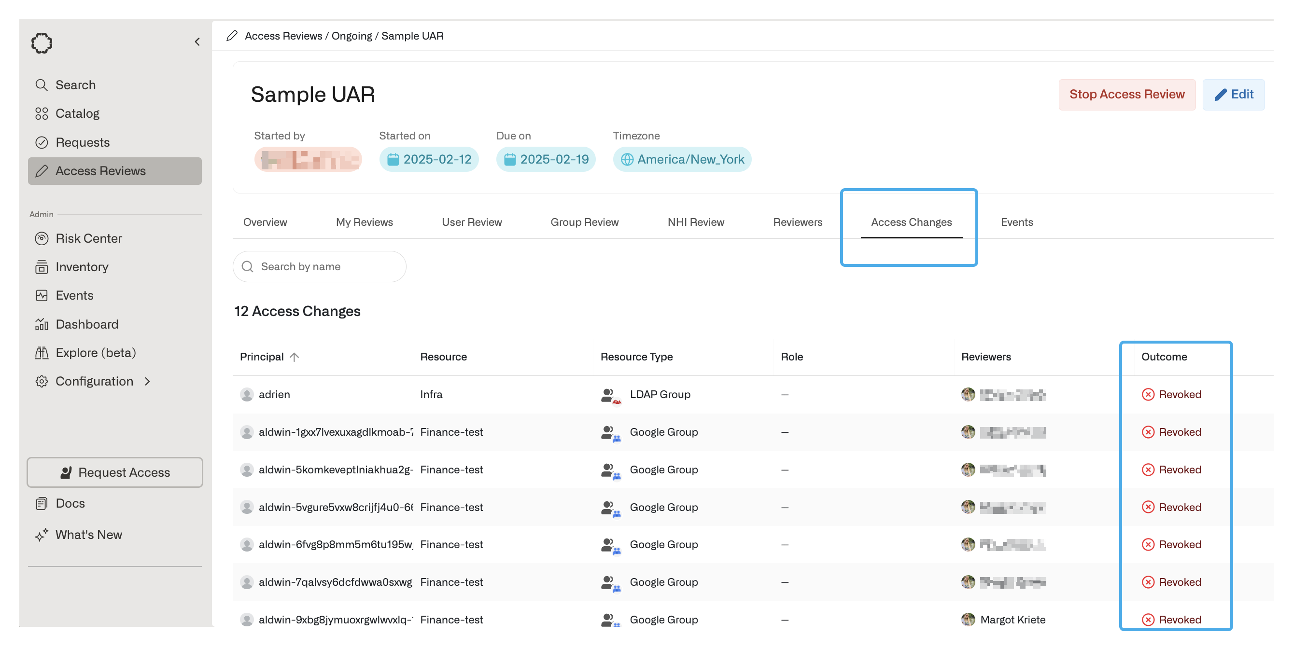This screenshot has height=649, width=1293.
Task: Click the Stop Access Review button
Action: click(1126, 94)
